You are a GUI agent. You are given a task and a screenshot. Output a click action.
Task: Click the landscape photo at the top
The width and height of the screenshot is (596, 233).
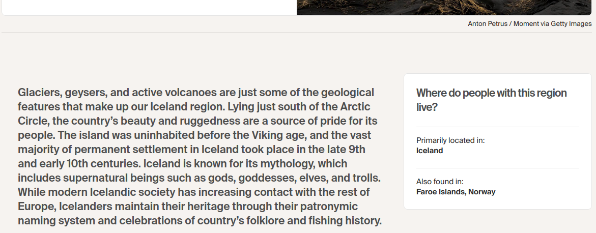(x=446, y=7)
